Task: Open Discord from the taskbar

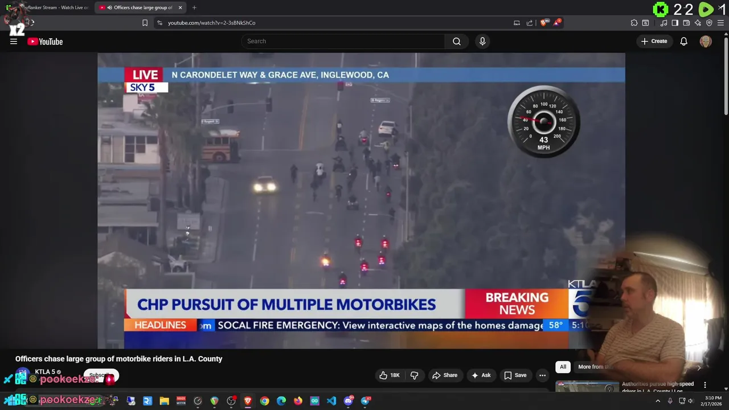Action: tap(348, 401)
